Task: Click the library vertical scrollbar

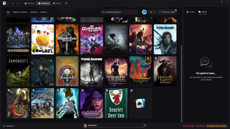Action: [181, 84]
